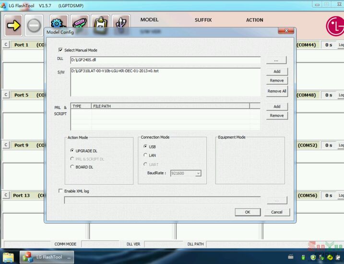Click the TYPE column header
344x264 pixels.
81,106
